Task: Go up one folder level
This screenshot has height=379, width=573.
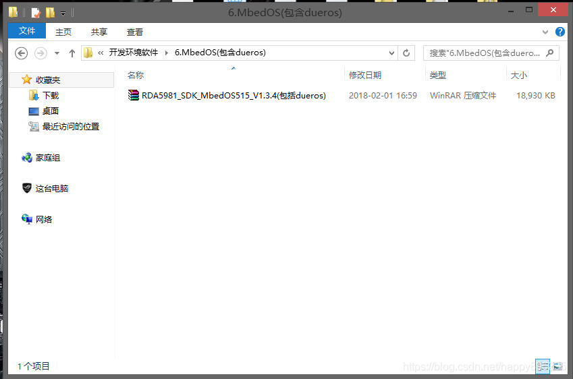Action: click(x=72, y=53)
